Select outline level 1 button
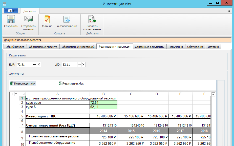Image resolution: width=234 pixels, height=146 pixels. coord(12,94)
